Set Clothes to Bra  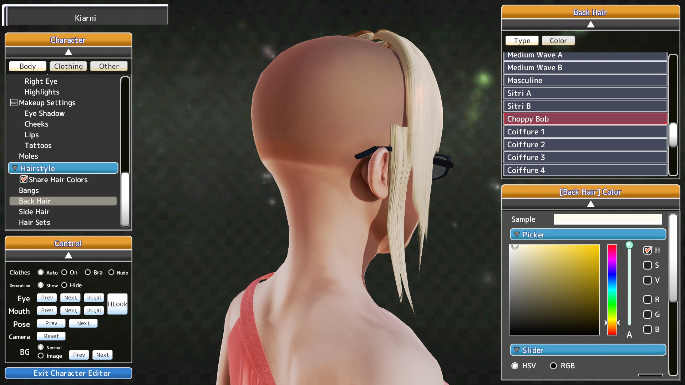(x=88, y=272)
